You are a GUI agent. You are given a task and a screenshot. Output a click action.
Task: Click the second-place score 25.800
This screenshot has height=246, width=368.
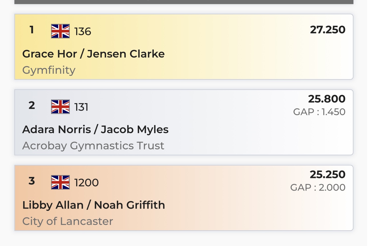coord(327,99)
